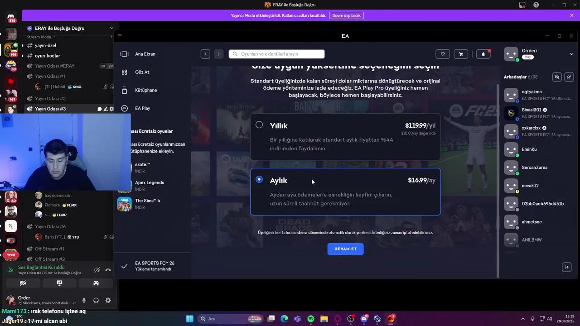Viewport: 580px width, 326px height.
Task: Toggle the EA friends visibility eye icon
Action: coord(557,77)
